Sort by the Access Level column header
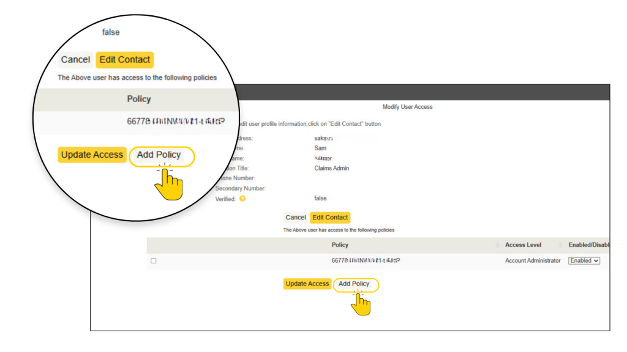The width and height of the screenshot is (627, 352). click(x=523, y=245)
